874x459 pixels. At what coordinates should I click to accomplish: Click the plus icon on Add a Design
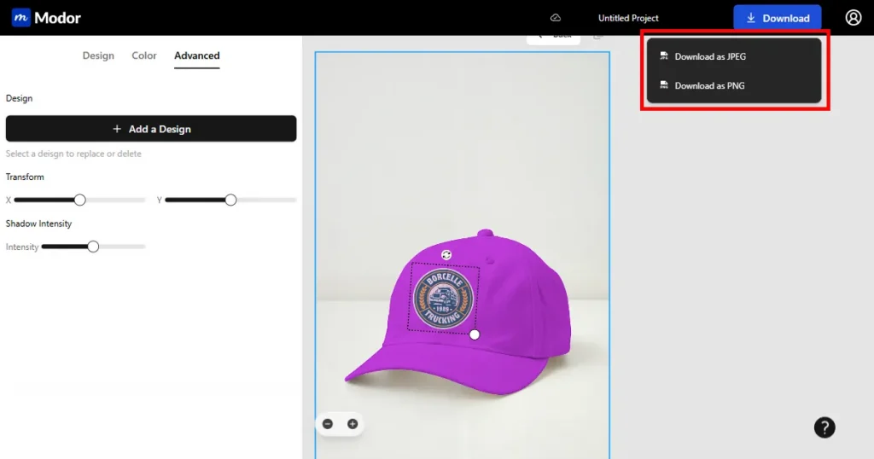[116, 129]
